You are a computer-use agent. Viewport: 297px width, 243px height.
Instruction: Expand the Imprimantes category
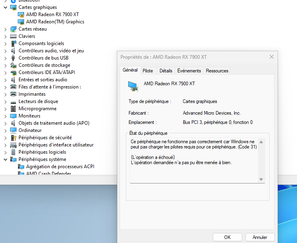6,94
